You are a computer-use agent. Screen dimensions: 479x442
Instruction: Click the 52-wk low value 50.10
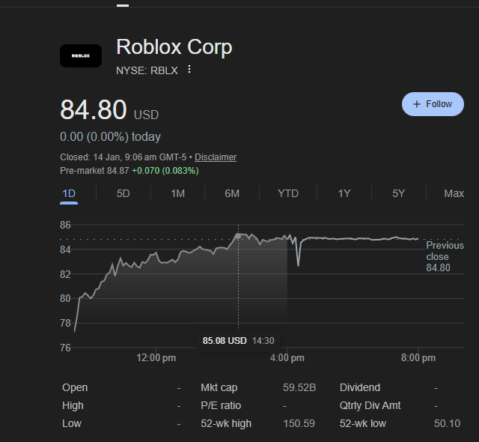(x=447, y=423)
